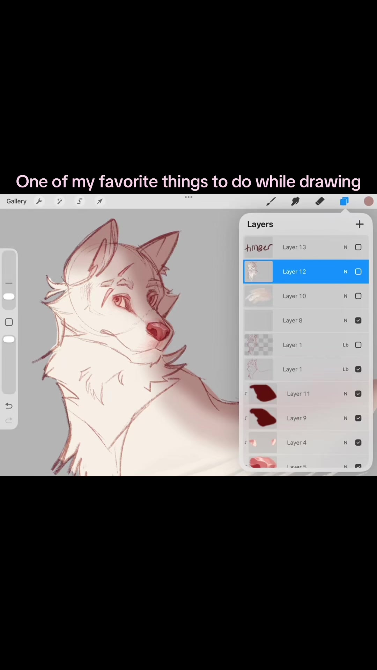Tap the Layer 12 thumbnail
Viewport: 377px width, 670px height.
coord(258,271)
